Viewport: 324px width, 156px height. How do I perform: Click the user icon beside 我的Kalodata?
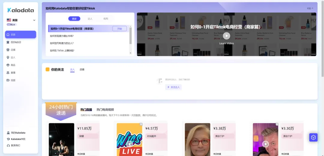pyautogui.click(x=8, y=133)
